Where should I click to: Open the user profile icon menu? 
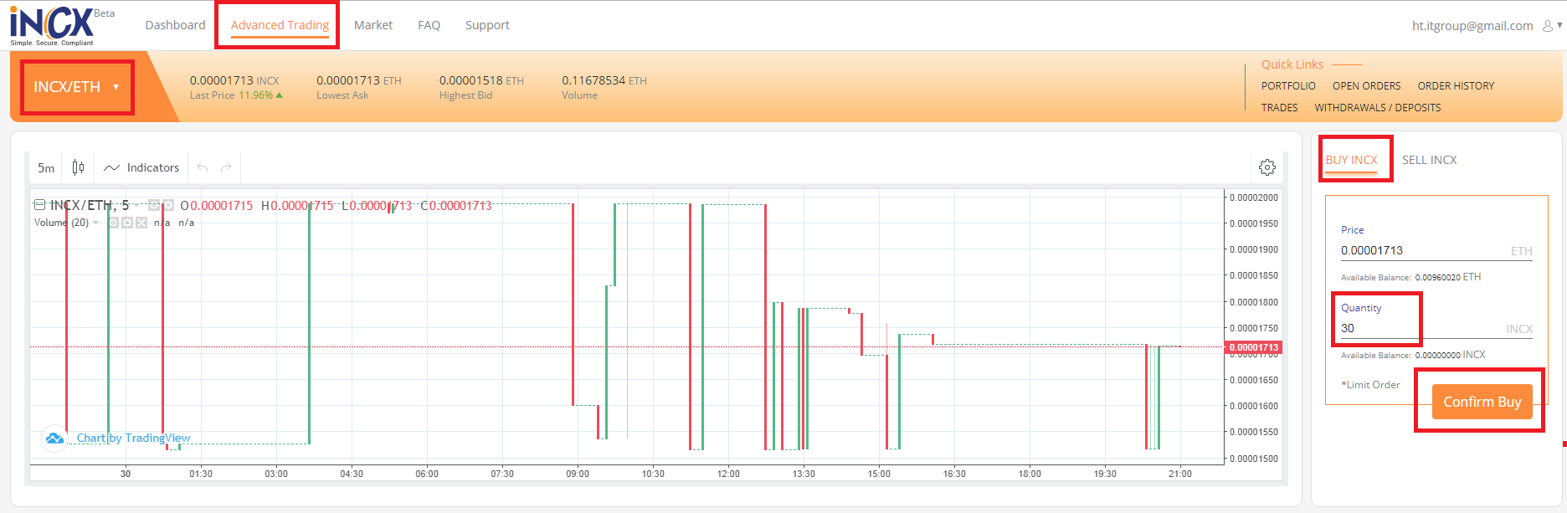(1548, 26)
